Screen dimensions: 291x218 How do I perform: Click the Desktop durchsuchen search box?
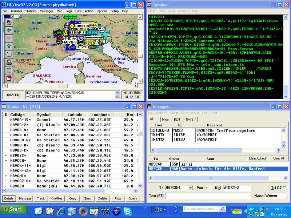(x=200, y=209)
